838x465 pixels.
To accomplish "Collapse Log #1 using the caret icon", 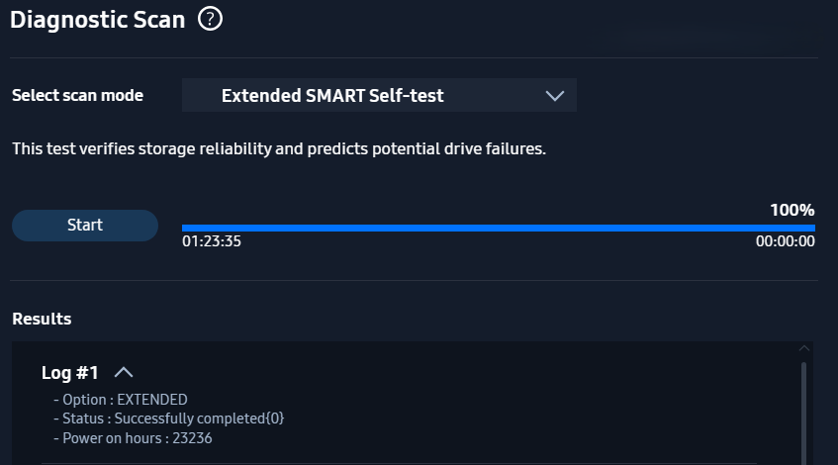I will tap(124, 373).
